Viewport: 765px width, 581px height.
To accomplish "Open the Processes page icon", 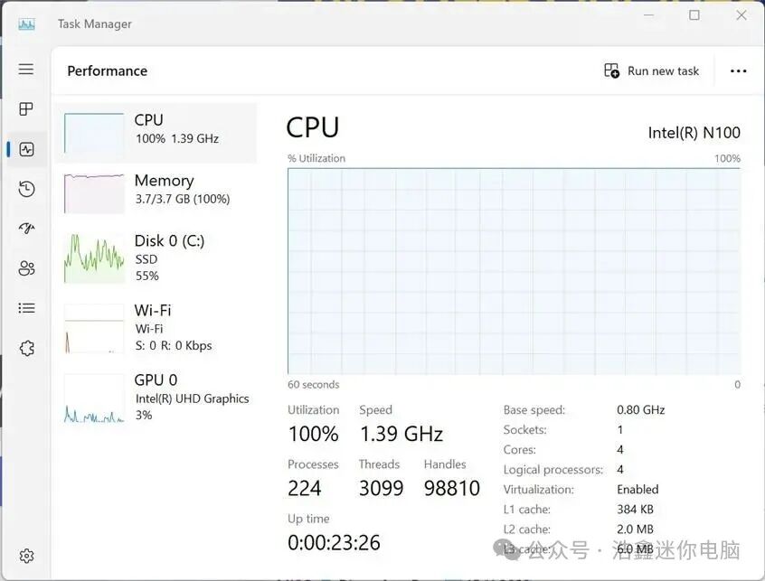I will (26, 108).
